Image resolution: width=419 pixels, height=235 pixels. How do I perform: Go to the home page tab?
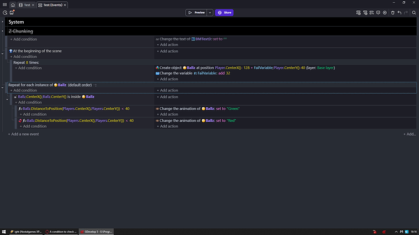13,5
